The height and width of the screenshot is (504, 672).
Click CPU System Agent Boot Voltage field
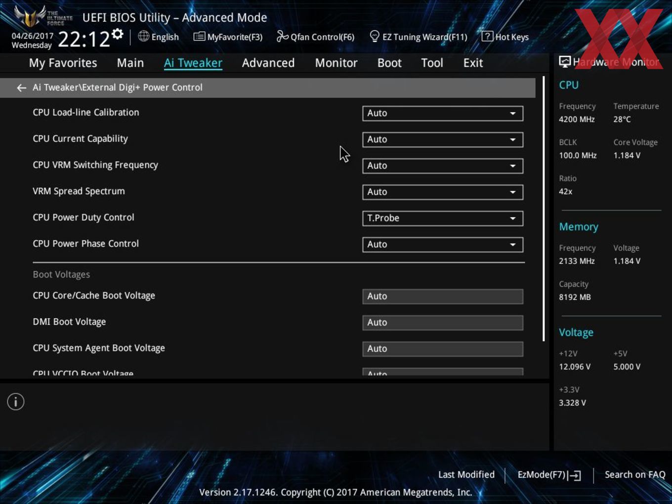[x=443, y=348]
